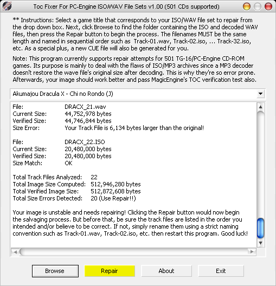Click the vertical scrollbar down arrow
This screenshot has height=286, width=276.
[x=260, y=243]
